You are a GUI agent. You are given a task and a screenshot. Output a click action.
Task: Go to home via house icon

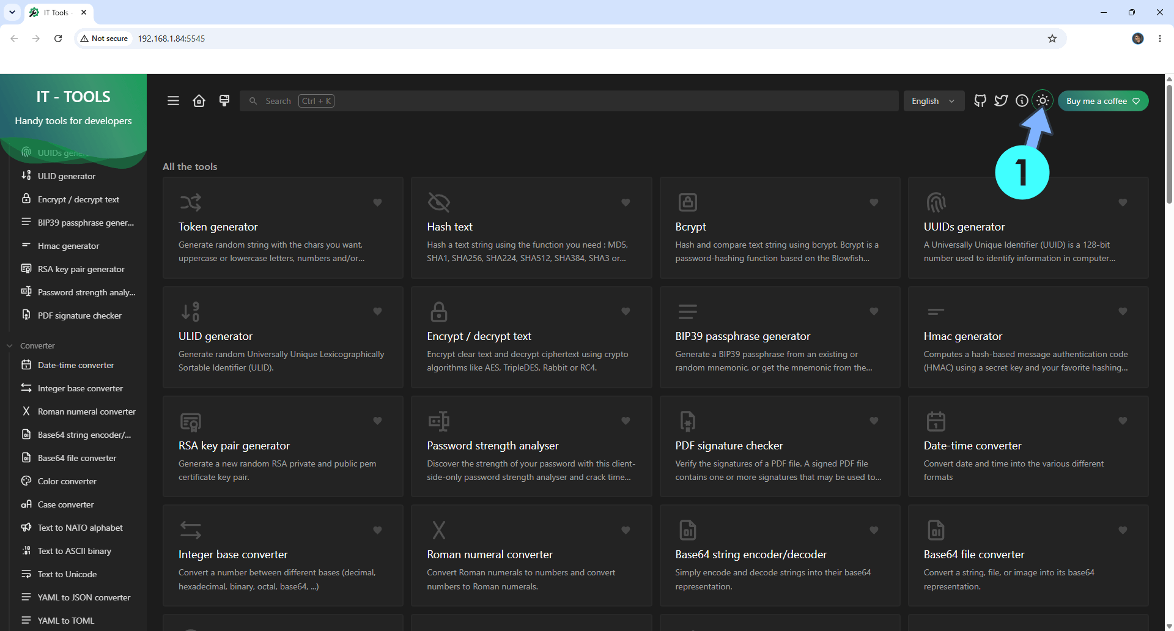pyautogui.click(x=199, y=101)
